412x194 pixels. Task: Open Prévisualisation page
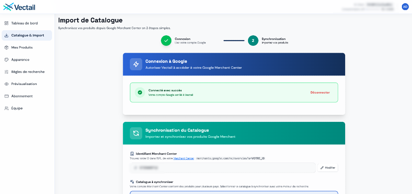27,84
